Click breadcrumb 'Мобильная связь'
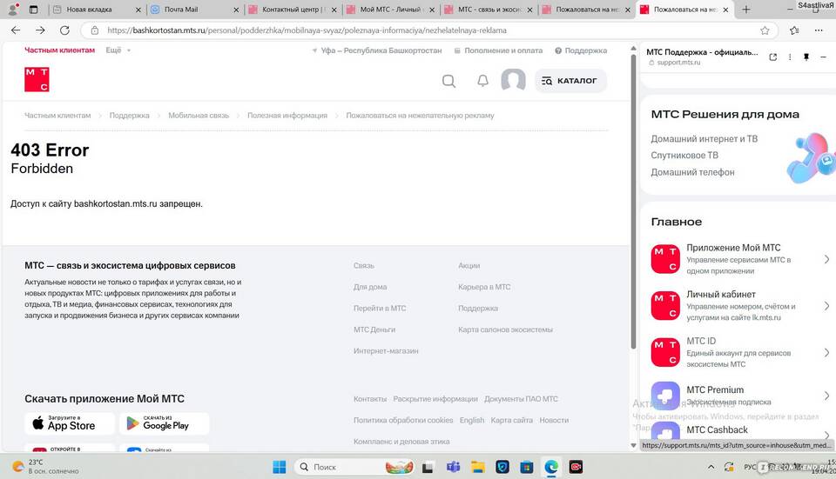 click(199, 116)
